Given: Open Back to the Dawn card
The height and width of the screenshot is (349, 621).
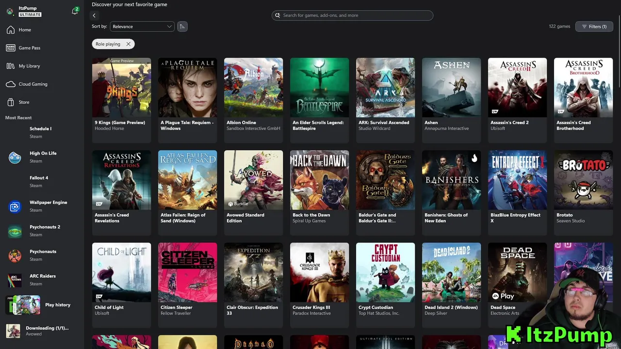Looking at the screenshot, I should 319,193.
